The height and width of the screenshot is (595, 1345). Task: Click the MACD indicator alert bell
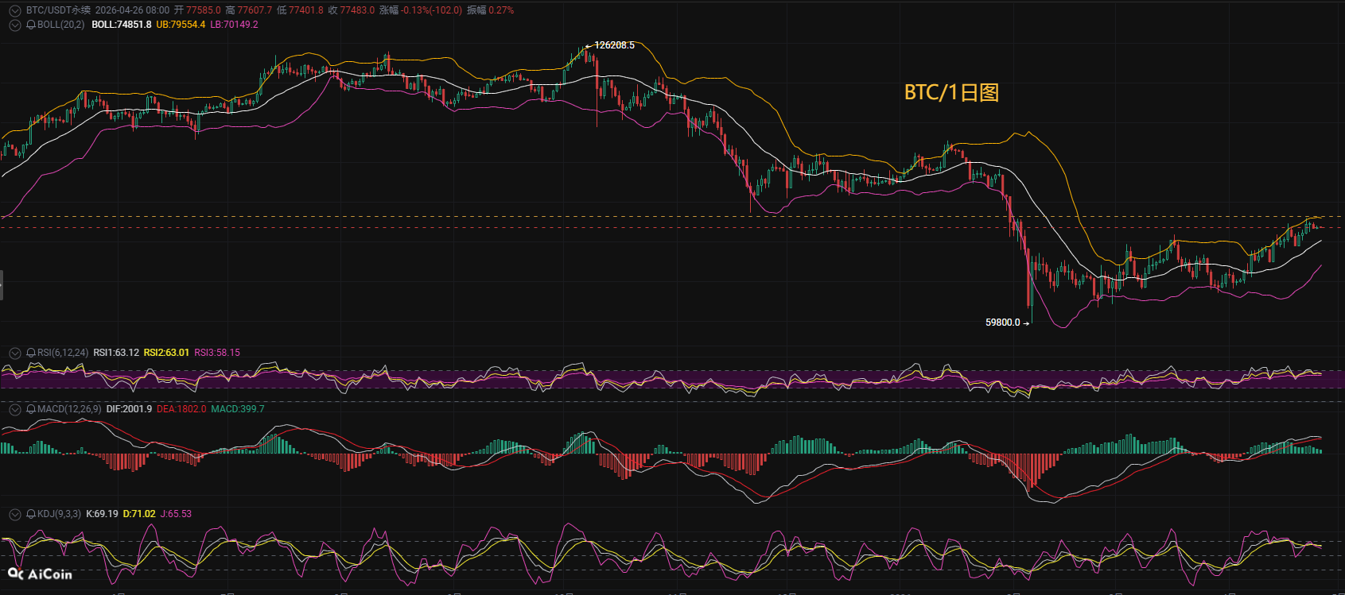tap(31, 409)
